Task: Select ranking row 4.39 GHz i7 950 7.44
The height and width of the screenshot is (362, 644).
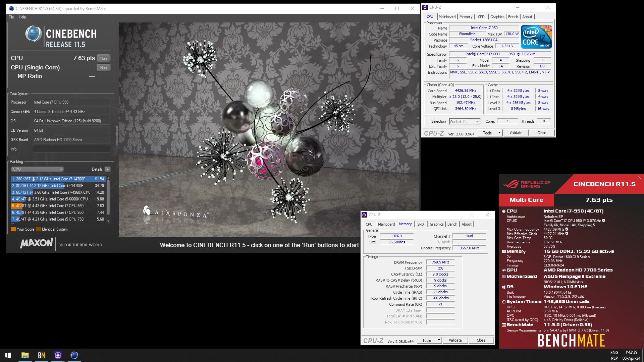Action: [58, 213]
